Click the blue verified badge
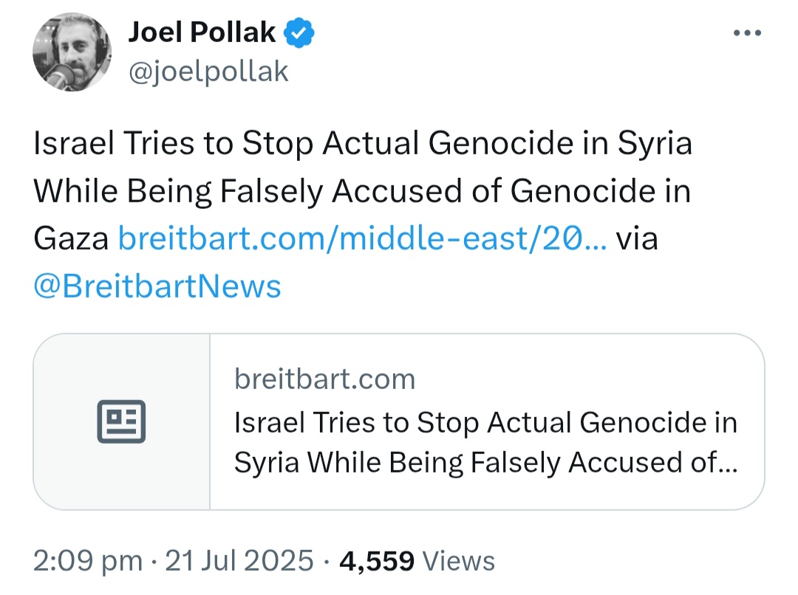The image size is (798, 595). tap(301, 32)
